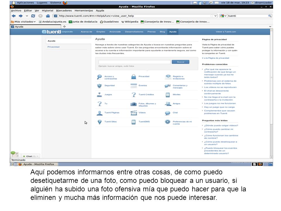Click the show desktop icon in the bottom panel
The height and width of the screenshot is (211, 281).
[x=12, y=164]
